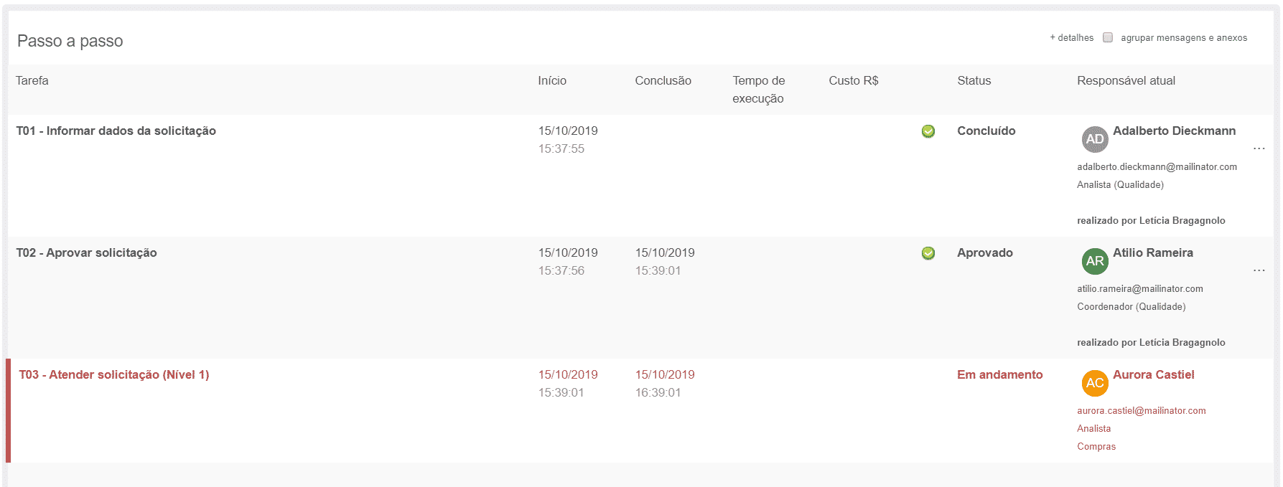Click green check icon beside Concluído status

928,131
